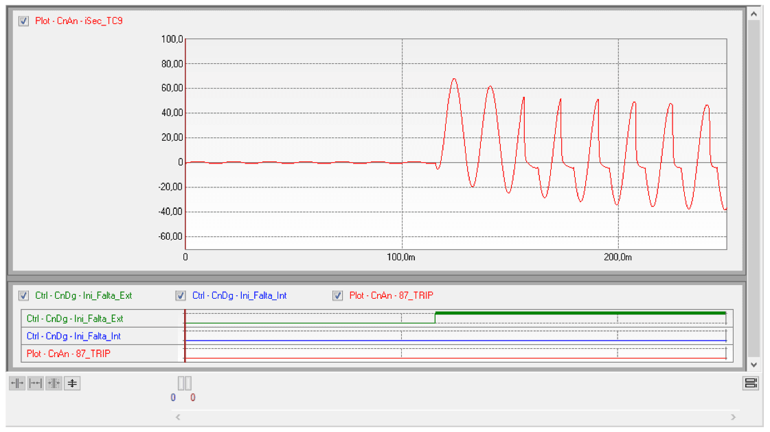The width and height of the screenshot is (770, 432).
Task: Click the horizontal scrollbar left arrow
Action: 177,417
